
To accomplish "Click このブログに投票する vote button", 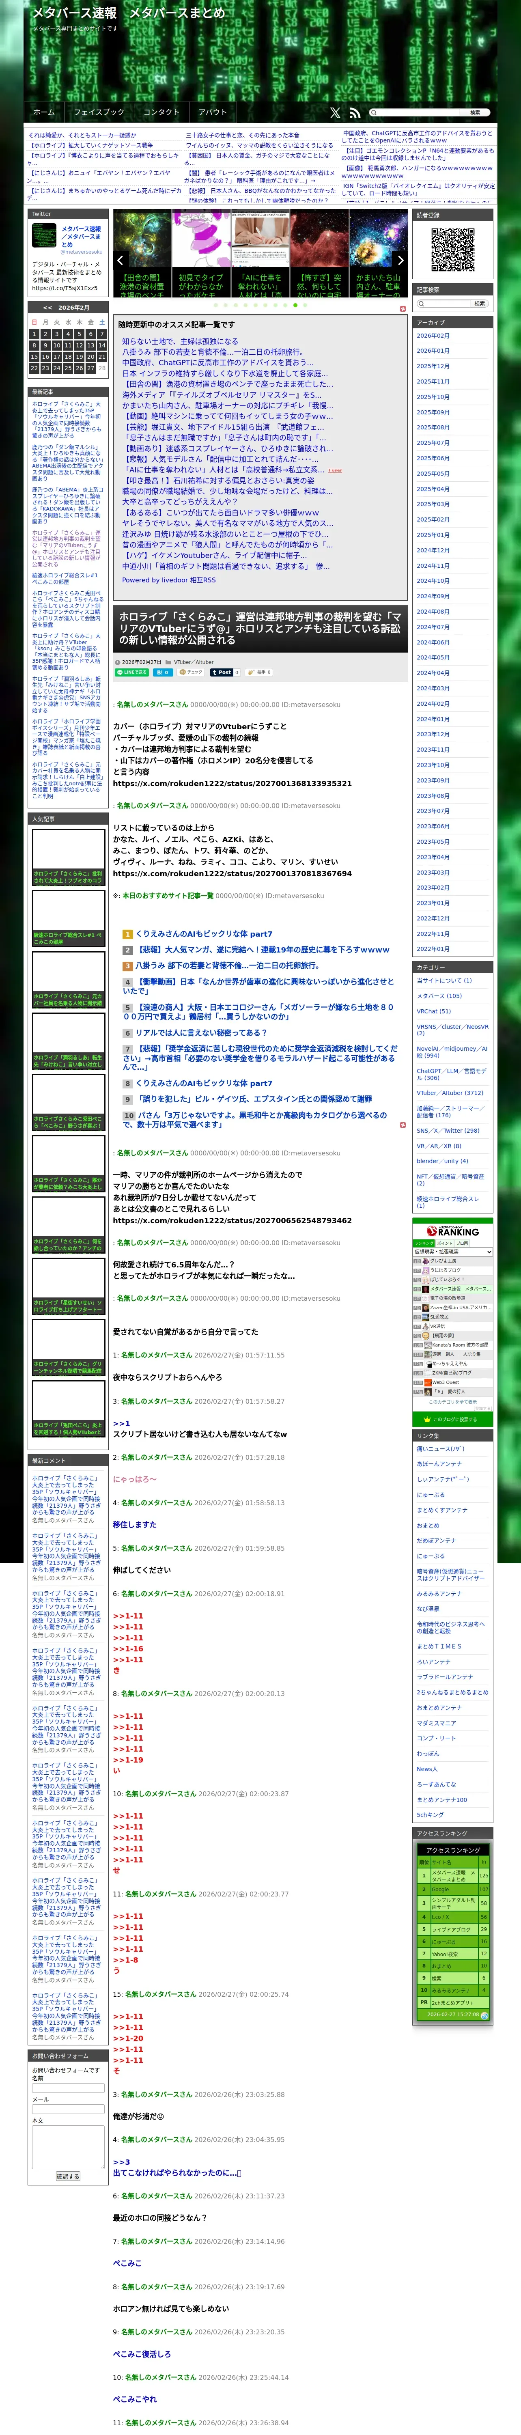I will [453, 1419].
